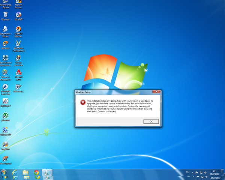Switch the RU input language indicator
This screenshot has height=180, width=225.
188,172
